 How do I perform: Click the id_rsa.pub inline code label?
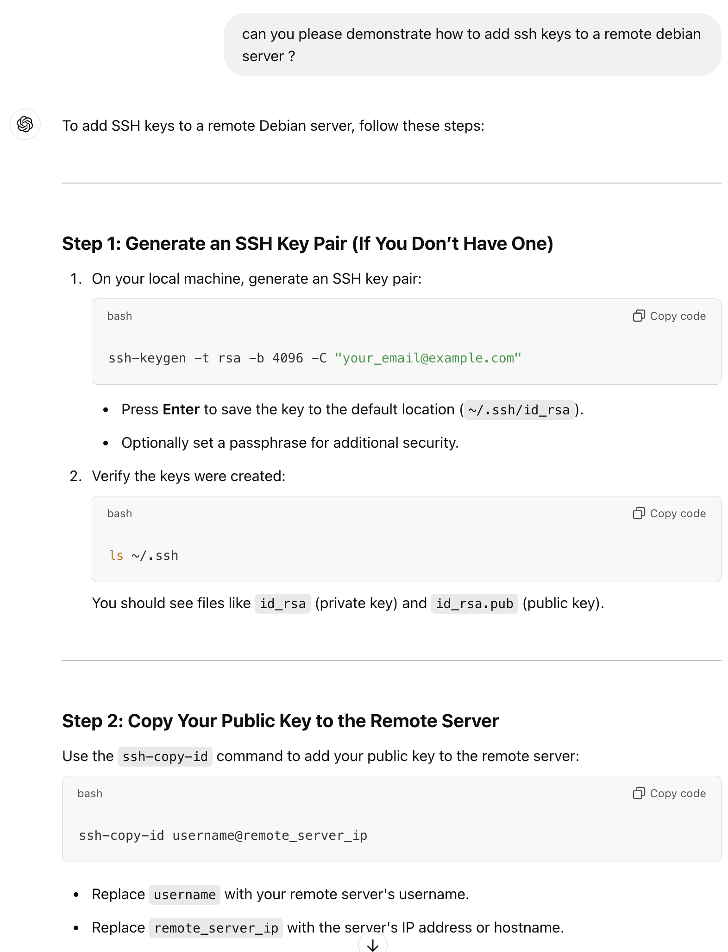point(474,604)
